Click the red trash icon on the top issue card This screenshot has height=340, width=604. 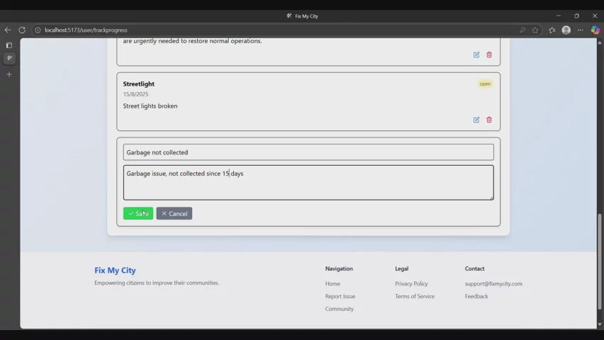489,55
